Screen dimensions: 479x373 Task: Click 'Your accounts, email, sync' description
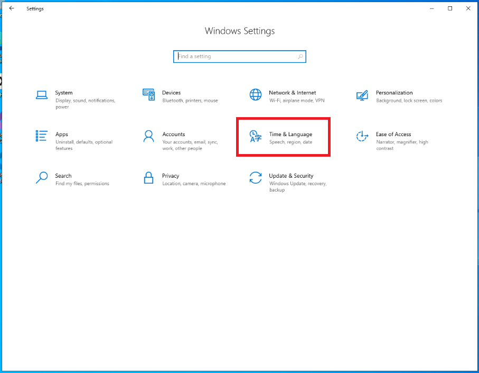[190, 145]
